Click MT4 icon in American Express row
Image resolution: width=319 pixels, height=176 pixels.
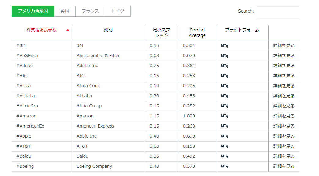click(224, 126)
